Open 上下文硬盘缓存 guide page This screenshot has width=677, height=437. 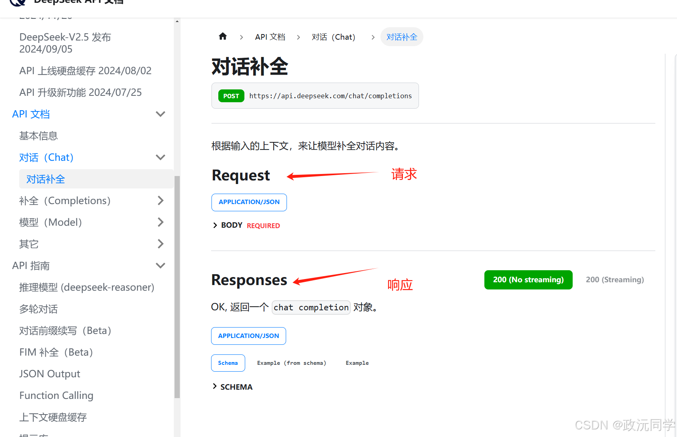[x=53, y=417]
